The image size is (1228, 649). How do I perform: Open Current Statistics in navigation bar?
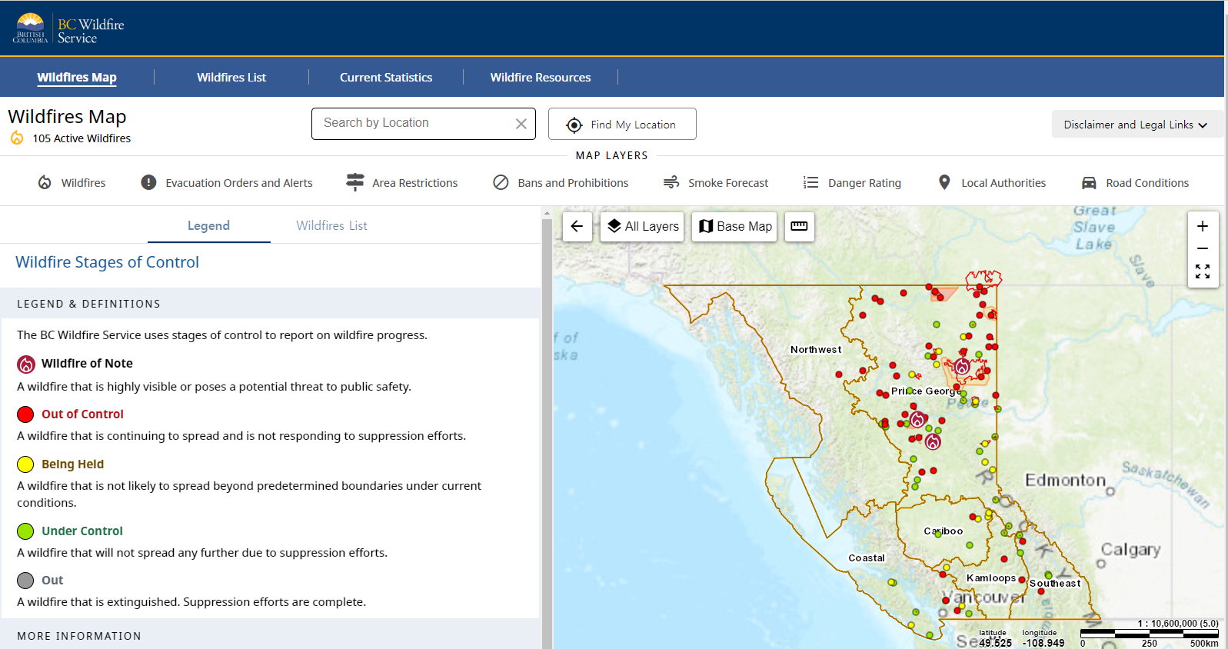(x=386, y=78)
